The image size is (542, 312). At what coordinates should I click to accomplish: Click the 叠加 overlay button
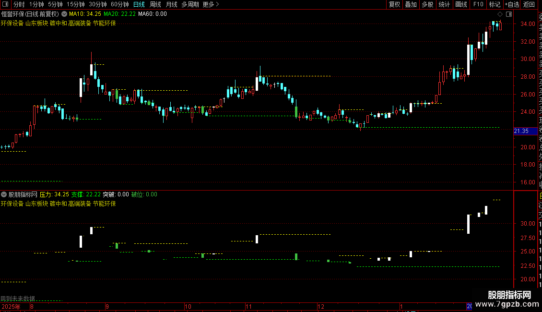(x=411, y=4)
